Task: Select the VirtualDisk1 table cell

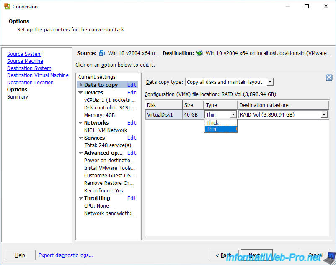Action: click(x=164, y=115)
